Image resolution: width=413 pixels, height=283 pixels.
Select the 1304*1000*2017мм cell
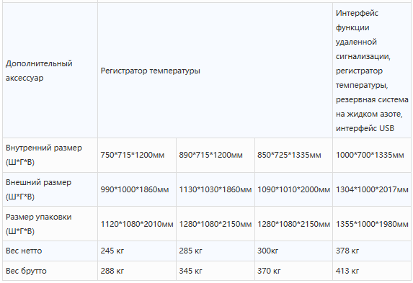pyautogui.click(x=372, y=189)
